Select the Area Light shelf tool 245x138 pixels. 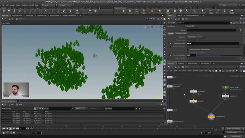[136, 11]
